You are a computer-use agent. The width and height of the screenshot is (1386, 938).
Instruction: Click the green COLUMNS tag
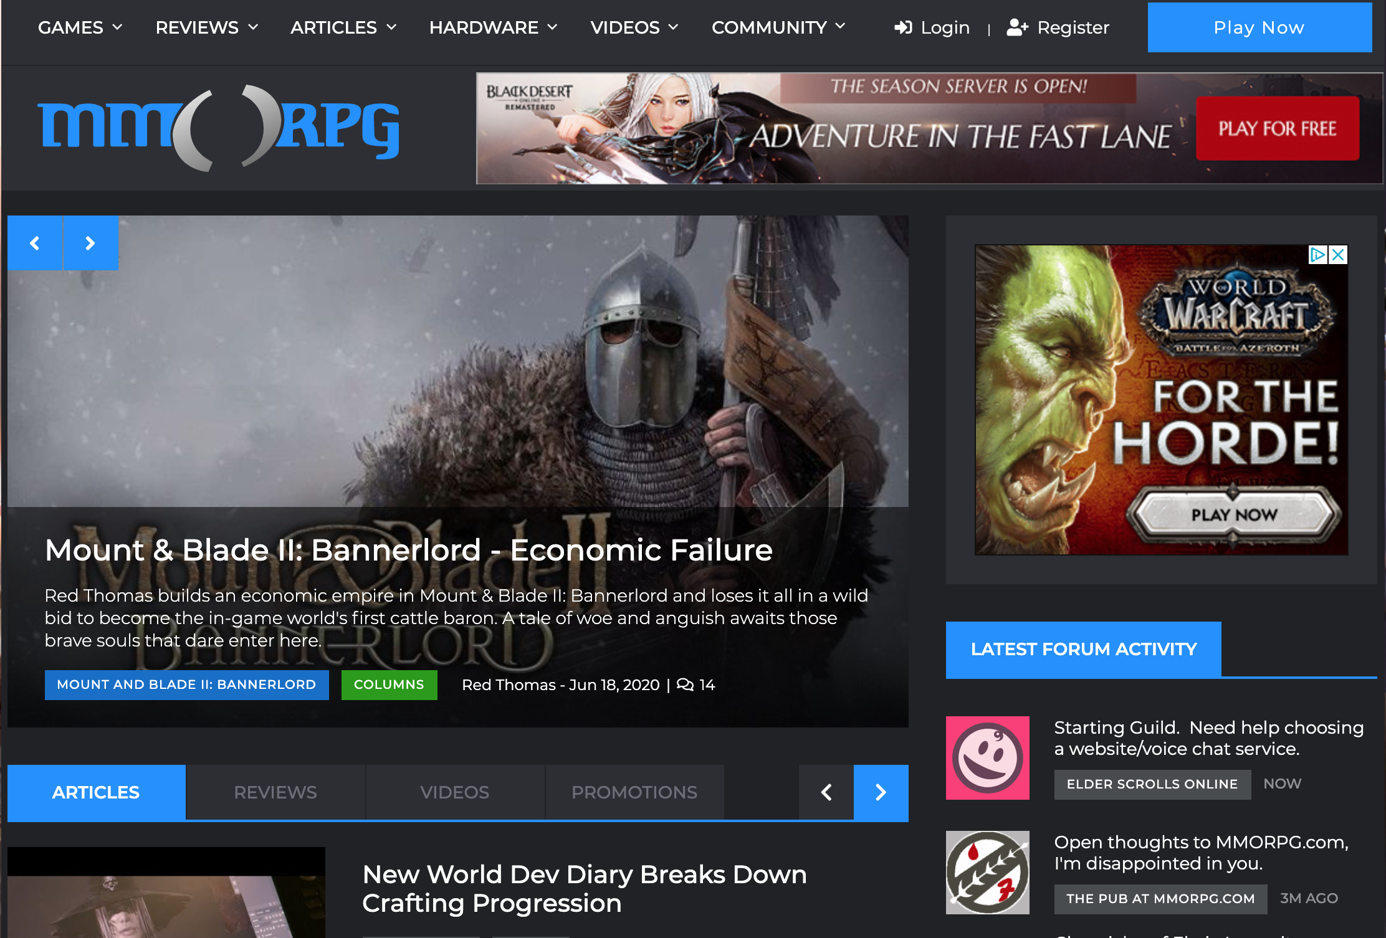(x=390, y=685)
